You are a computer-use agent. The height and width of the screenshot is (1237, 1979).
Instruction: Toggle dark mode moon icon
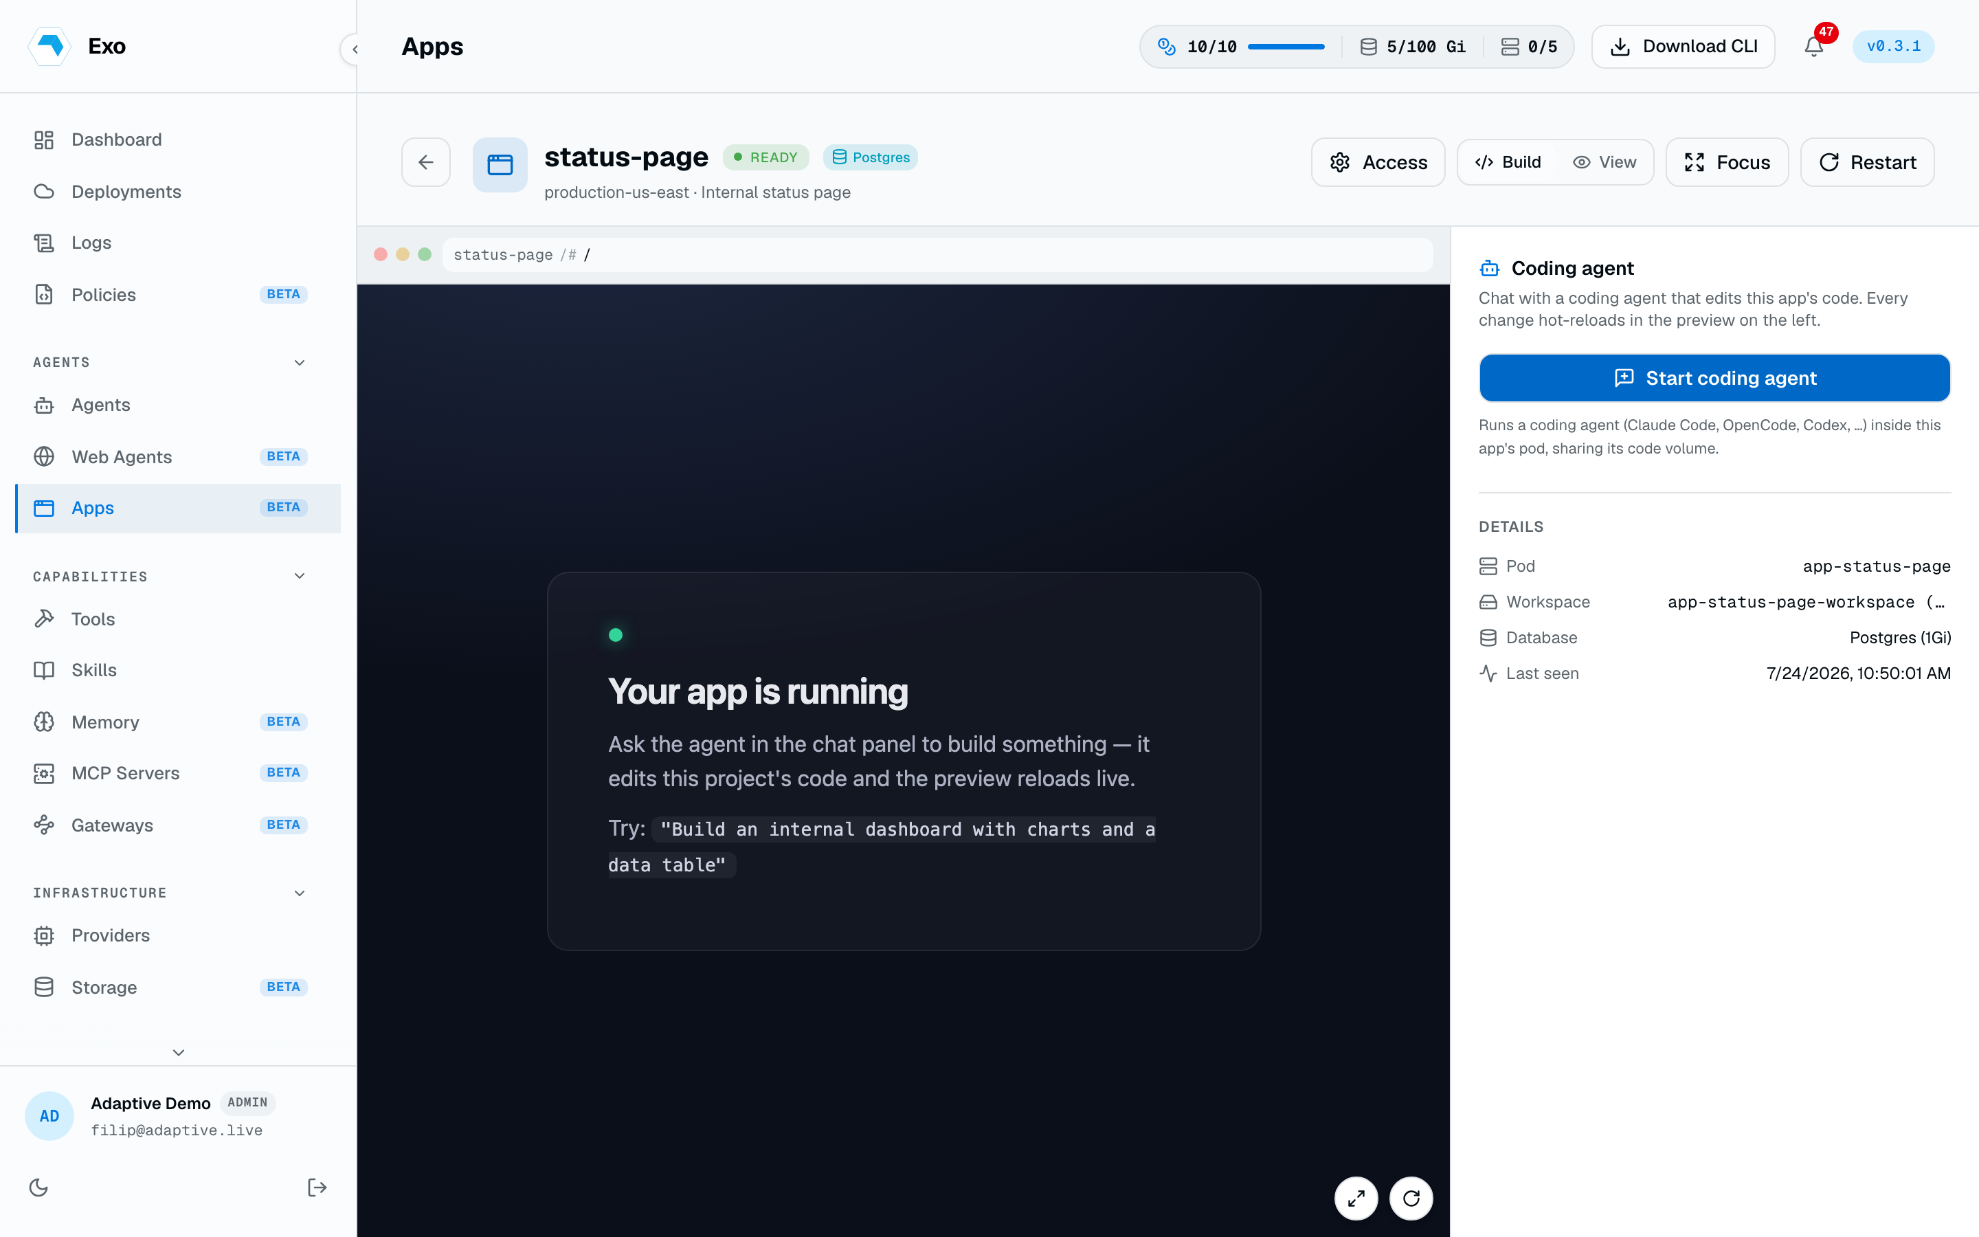pos(38,1187)
